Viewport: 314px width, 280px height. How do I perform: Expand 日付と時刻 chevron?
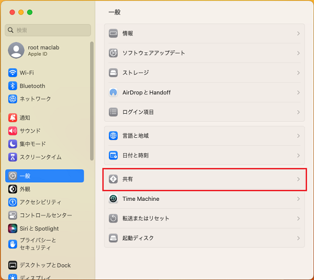(x=298, y=155)
